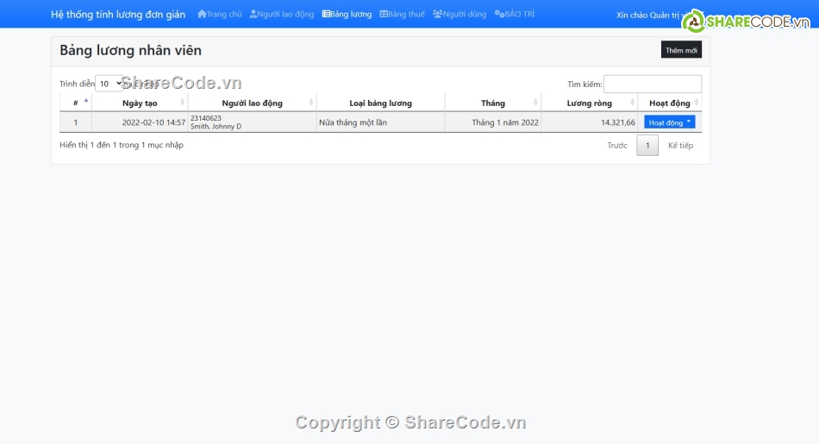Sort by Ngày tạo column header
819x444 pixels.
pos(140,103)
